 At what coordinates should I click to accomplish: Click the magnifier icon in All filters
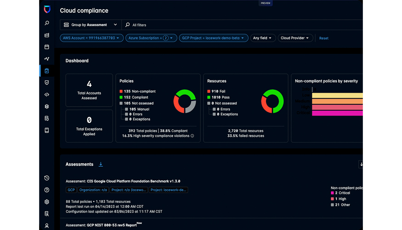click(127, 25)
